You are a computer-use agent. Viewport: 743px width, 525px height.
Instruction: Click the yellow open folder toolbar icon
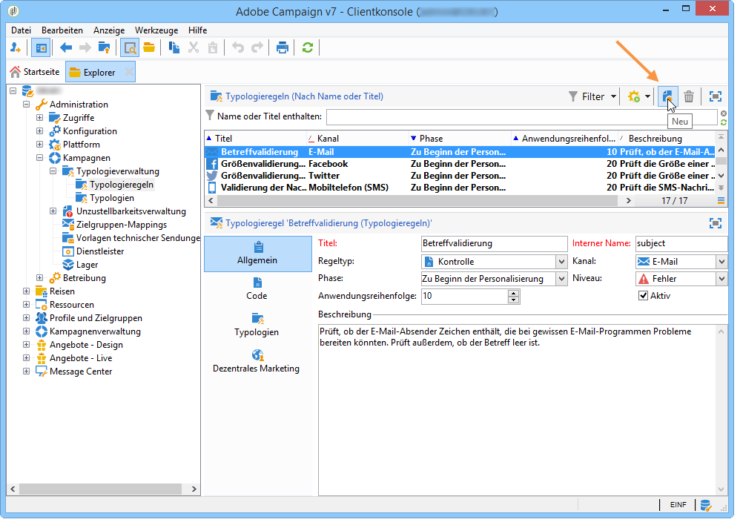click(149, 48)
